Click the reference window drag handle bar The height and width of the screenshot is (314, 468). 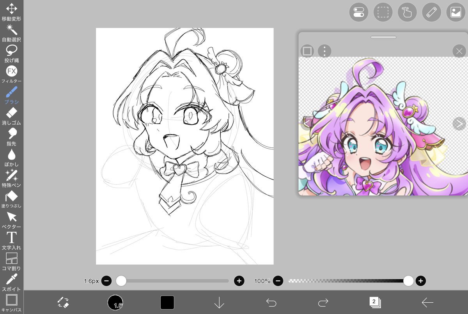[x=383, y=37]
